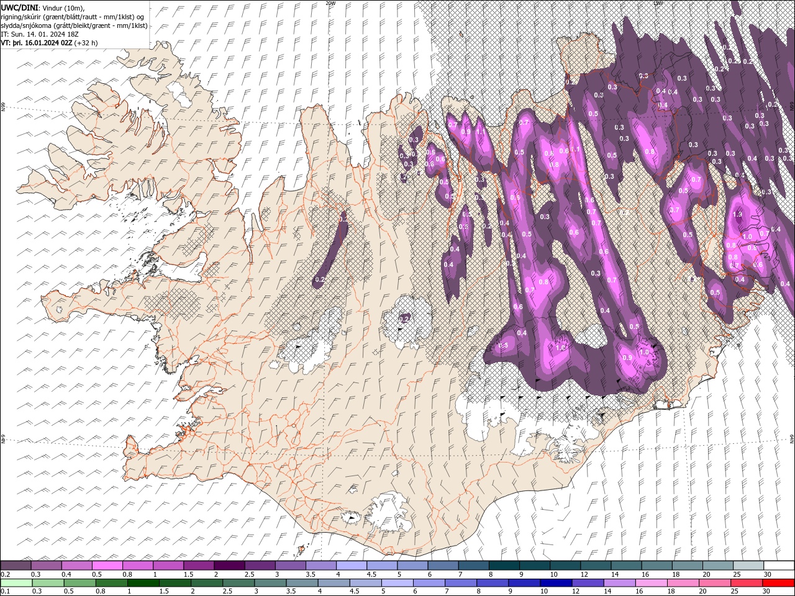Image resolution: width=795 pixels, height=596 pixels.
Task: Pick the lower legend violet swatch at 12
Action: tap(587, 583)
